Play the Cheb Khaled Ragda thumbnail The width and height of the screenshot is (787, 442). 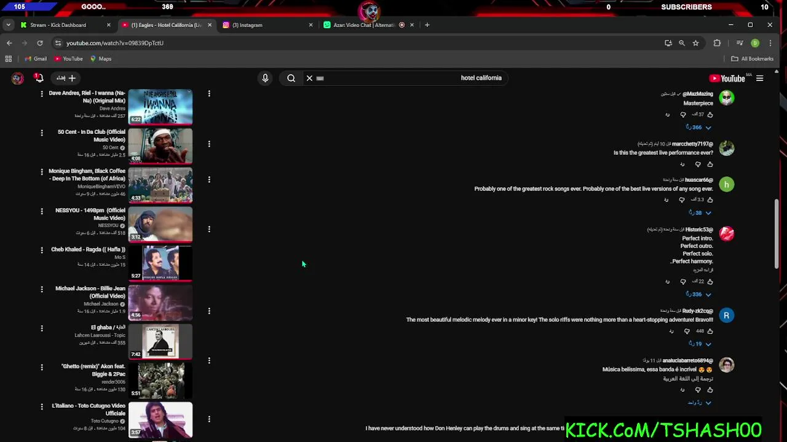(x=160, y=263)
